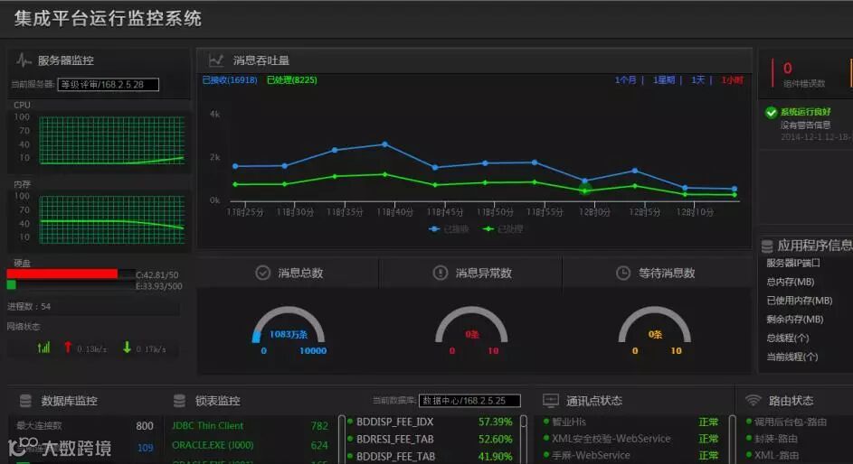Switch throughput range to 1天
Screen dimensions: 853x464
pyautogui.click(x=698, y=80)
